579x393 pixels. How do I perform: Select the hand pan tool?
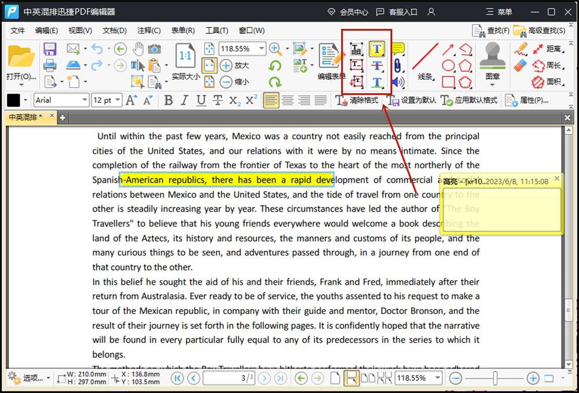point(138,49)
